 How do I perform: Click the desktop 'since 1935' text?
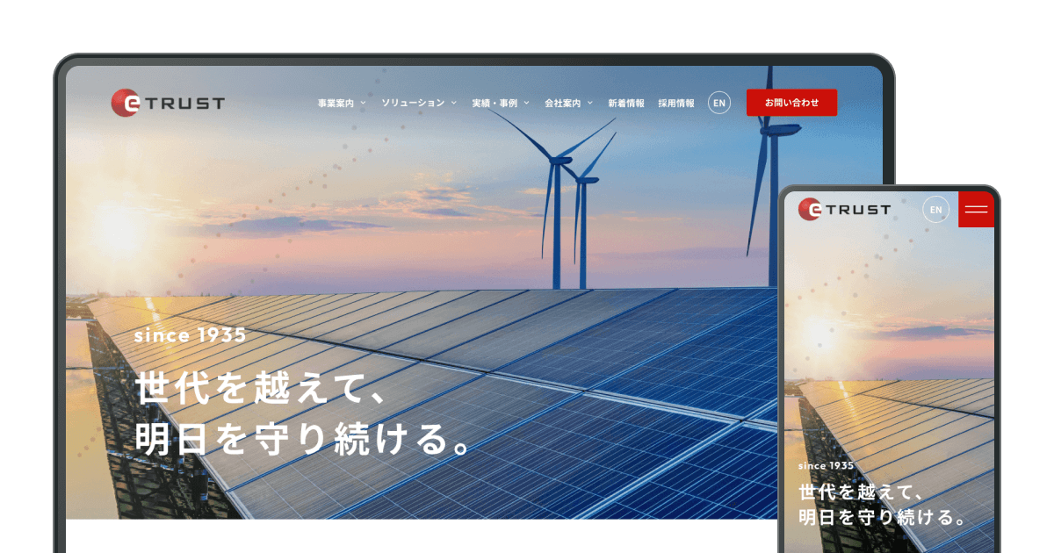click(x=191, y=335)
